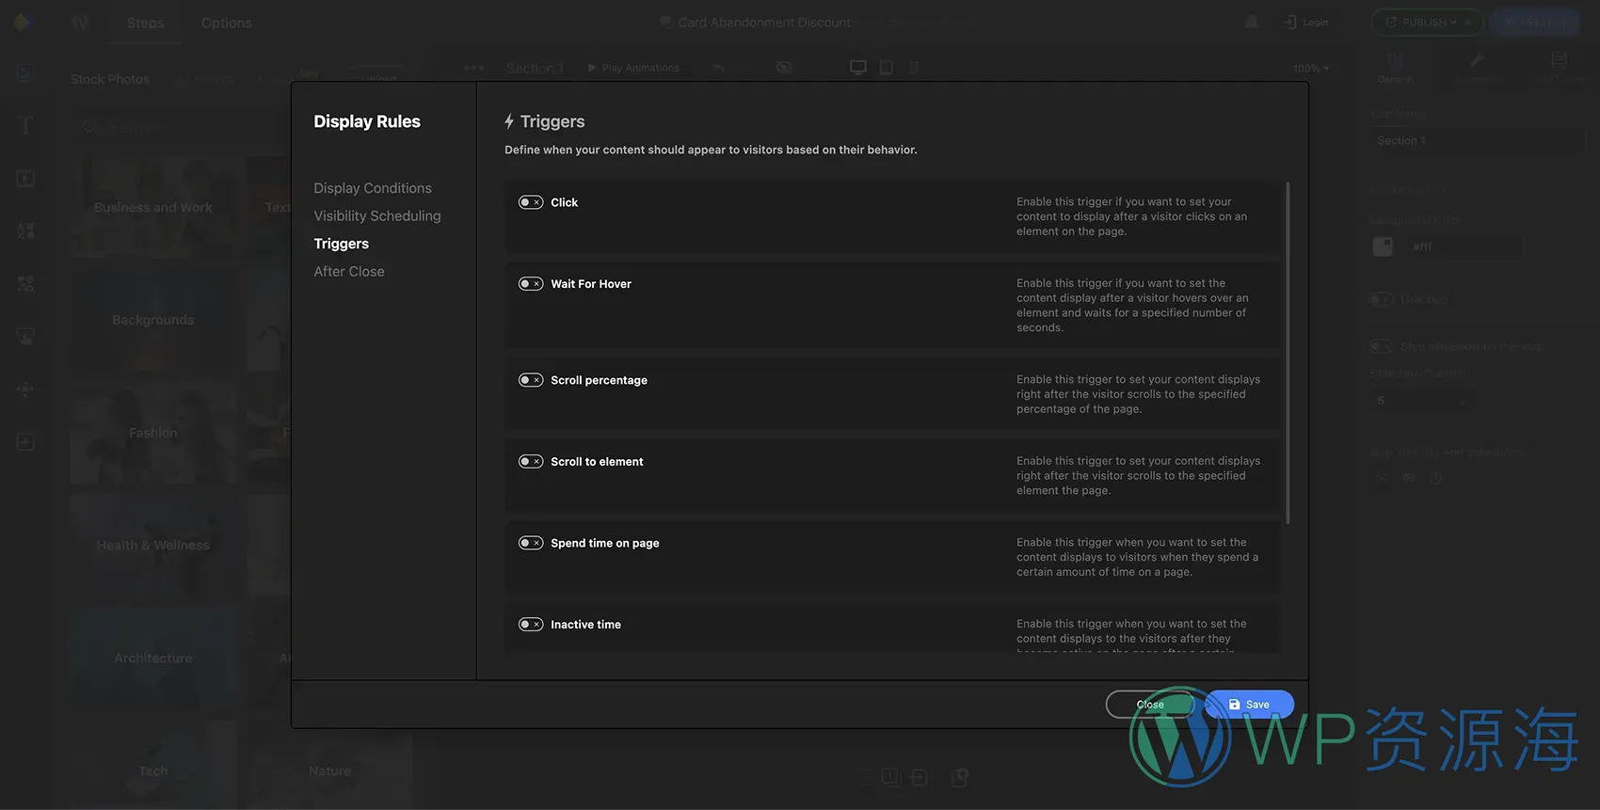Viewport: 1600px width, 810px height.
Task: Open Display Conditions section
Action: (x=373, y=188)
